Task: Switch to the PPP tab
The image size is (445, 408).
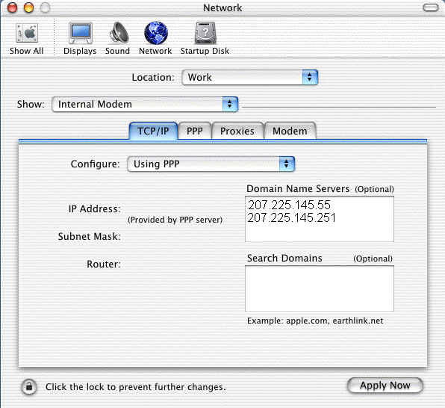Action: pos(195,131)
